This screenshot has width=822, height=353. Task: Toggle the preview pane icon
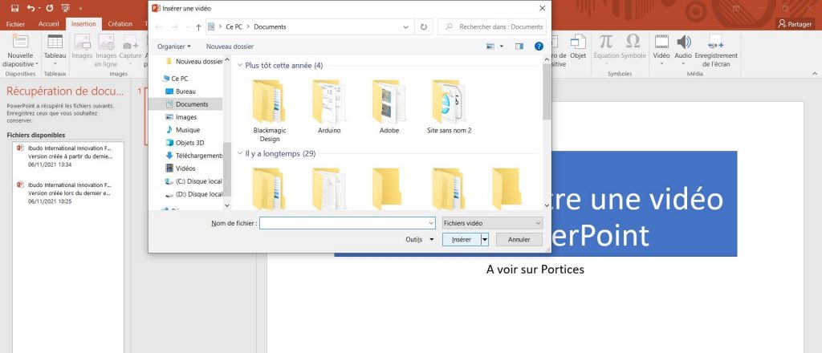pos(519,46)
